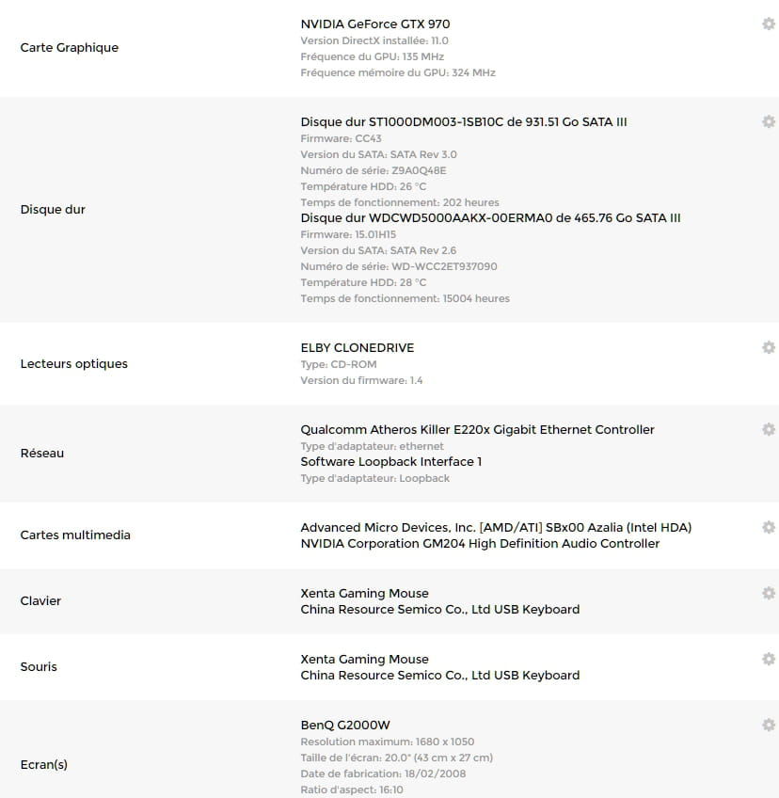Select the BenQ G2000W monitor entry
Screen dimensions: 779x798
coord(344,726)
